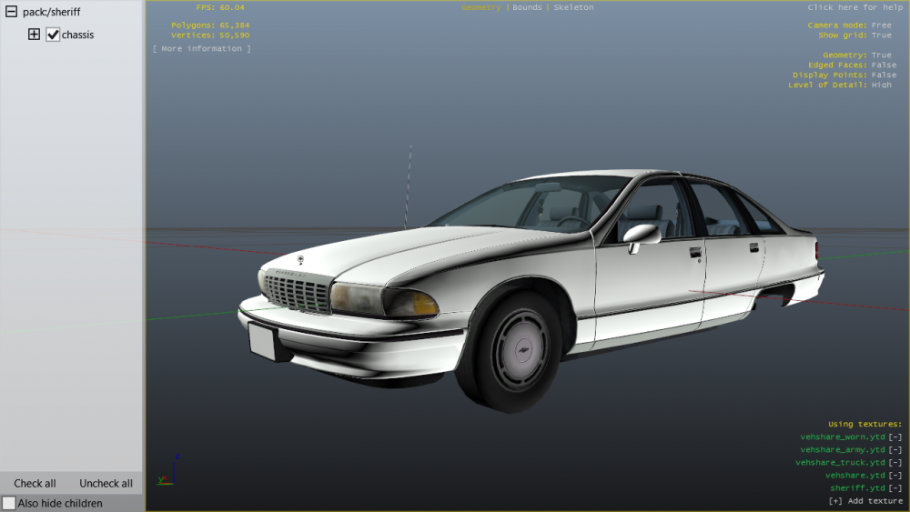Click vehshare_truck.ytd texture name
910x512 pixels.
click(840, 463)
